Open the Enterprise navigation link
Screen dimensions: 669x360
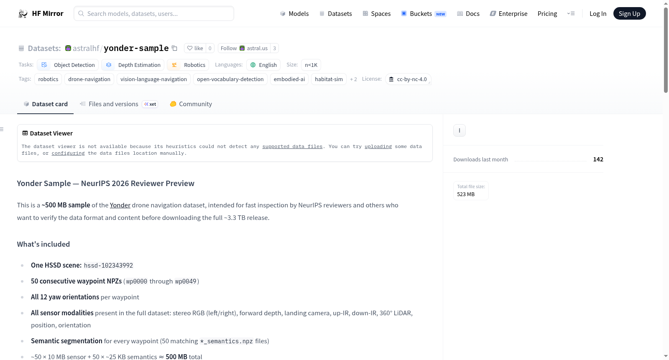coord(508,13)
